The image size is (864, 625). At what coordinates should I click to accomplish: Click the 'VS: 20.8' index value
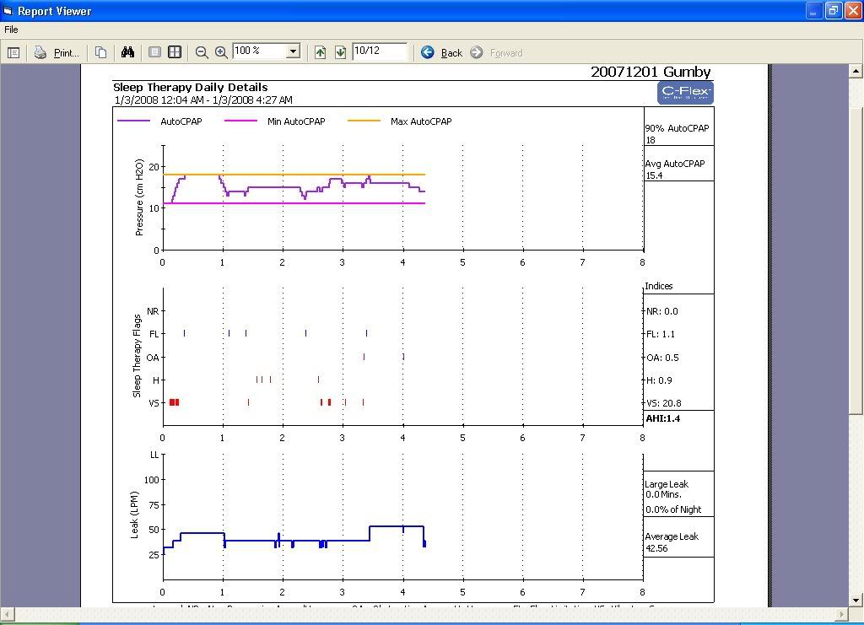pyautogui.click(x=664, y=404)
